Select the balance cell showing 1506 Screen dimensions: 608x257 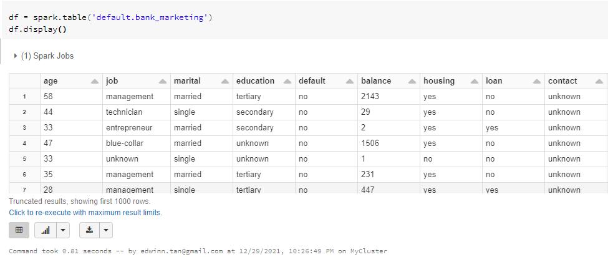tap(370, 143)
